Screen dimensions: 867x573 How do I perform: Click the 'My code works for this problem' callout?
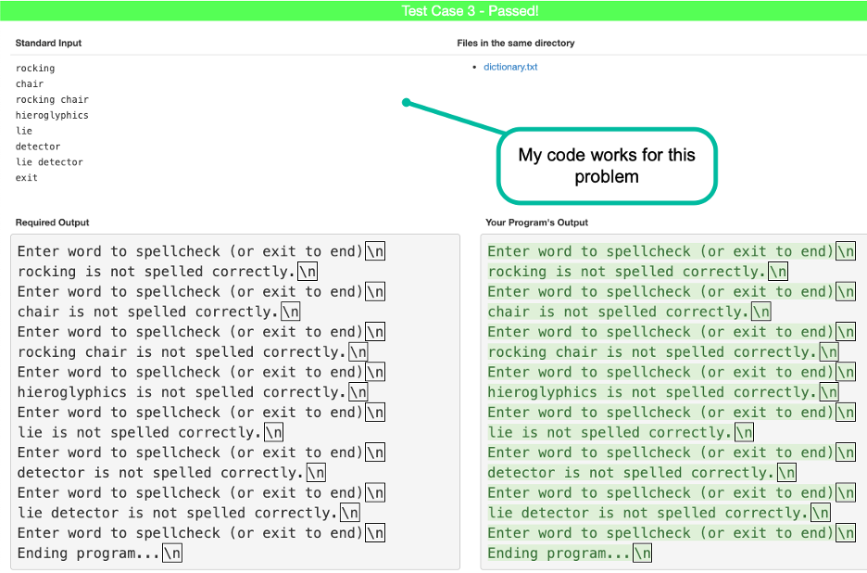pos(606,165)
